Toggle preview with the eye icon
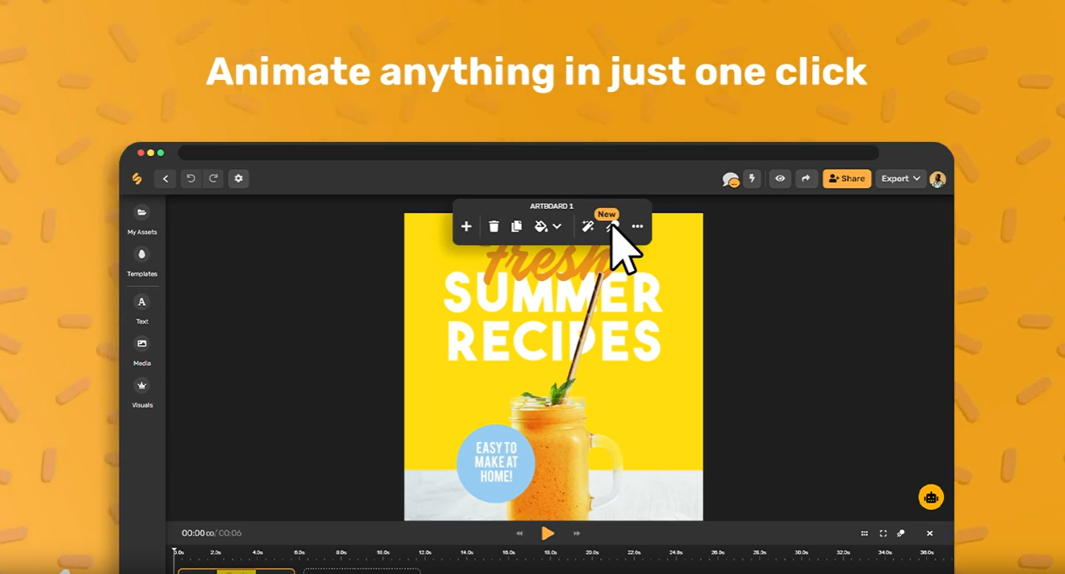The image size is (1065, 574). [780, 178]
